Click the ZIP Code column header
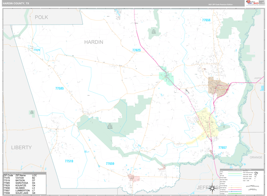The image size is (267, 196). [9, 175]
